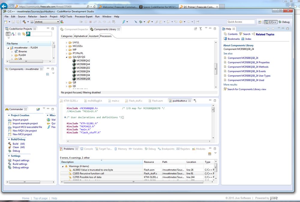Click the Open Perspective icon
300x202 pixels.
coord(259,22)
